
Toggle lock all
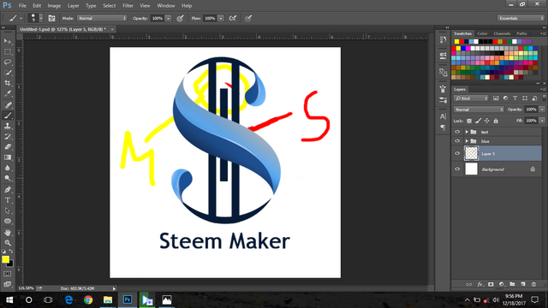(x=496, y=121)
